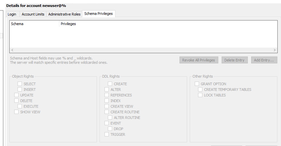Tick the TRIGGER checkbox
This screenshot has width=281, height=146.
pyautogui.click(x=106, y=134)
